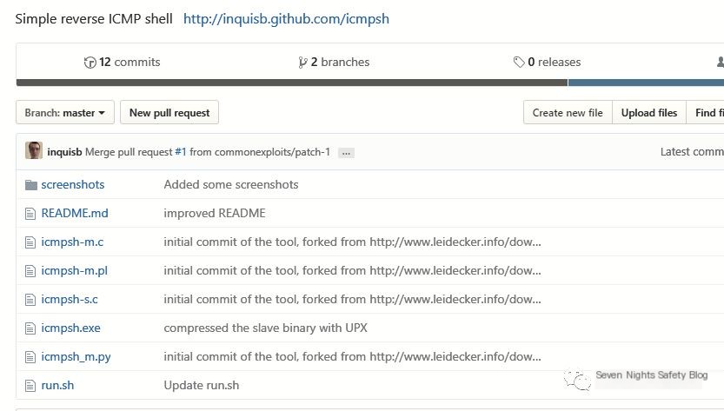The width and height of the screenshot is (724, 411).
Task: Open the icmpsh-m.c file link
Action: pos(72,242)
